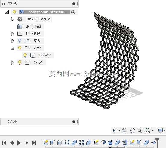
Task: Open the Display Settings monitor icon
Action: (x=160, y=131)
